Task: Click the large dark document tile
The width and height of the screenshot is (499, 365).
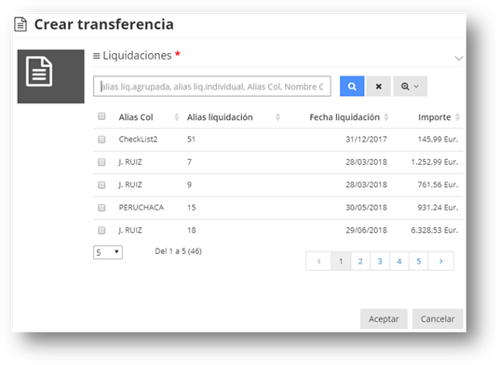Action: coord(50,76)
